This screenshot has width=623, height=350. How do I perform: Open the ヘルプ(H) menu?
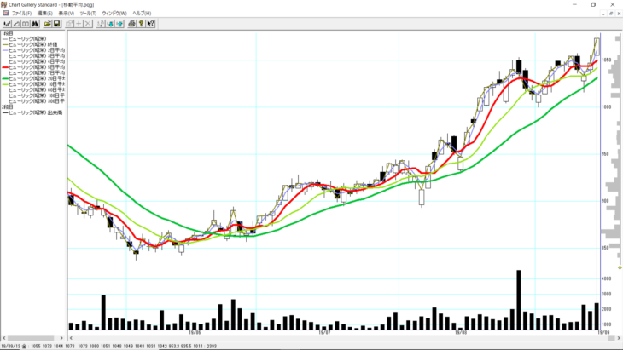tap(142, 14)
